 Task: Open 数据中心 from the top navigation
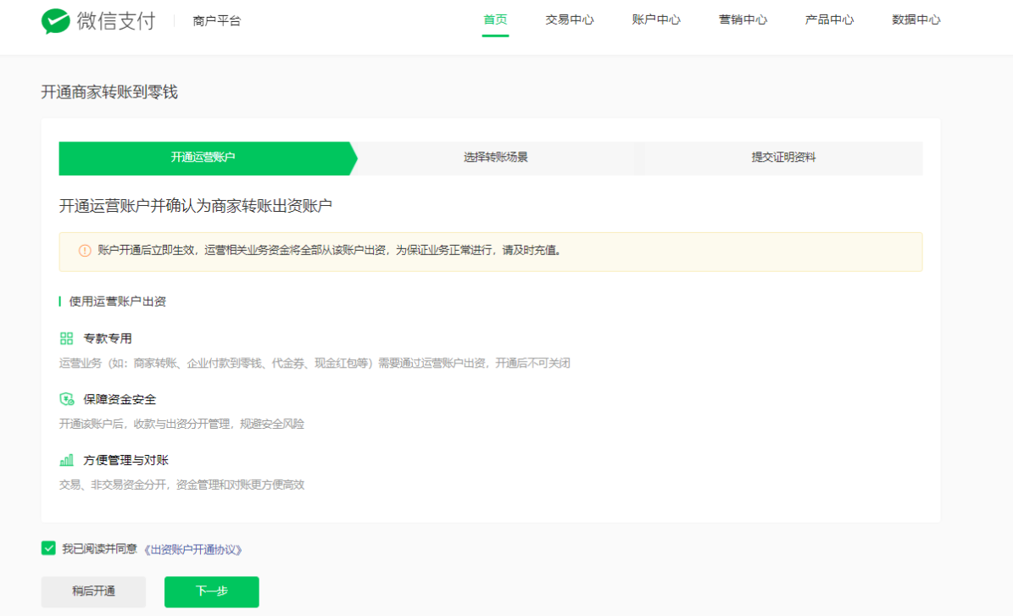pos(916,20)
